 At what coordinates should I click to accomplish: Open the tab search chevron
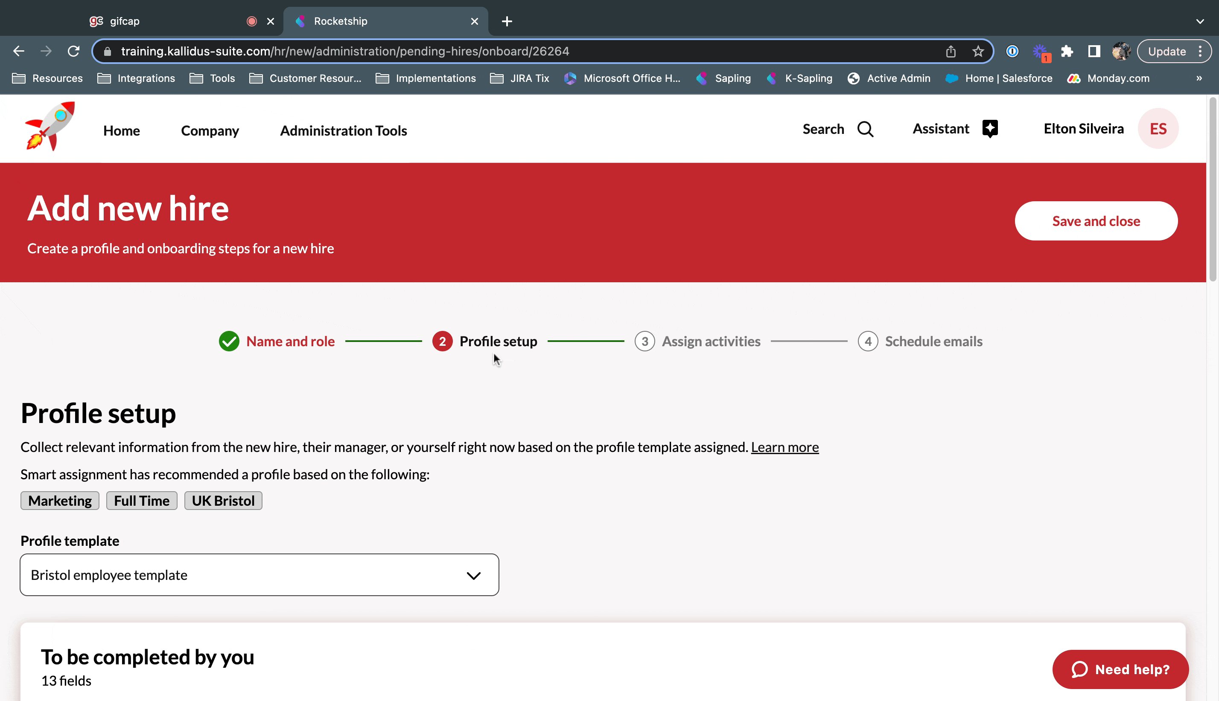coord(1200,21)
